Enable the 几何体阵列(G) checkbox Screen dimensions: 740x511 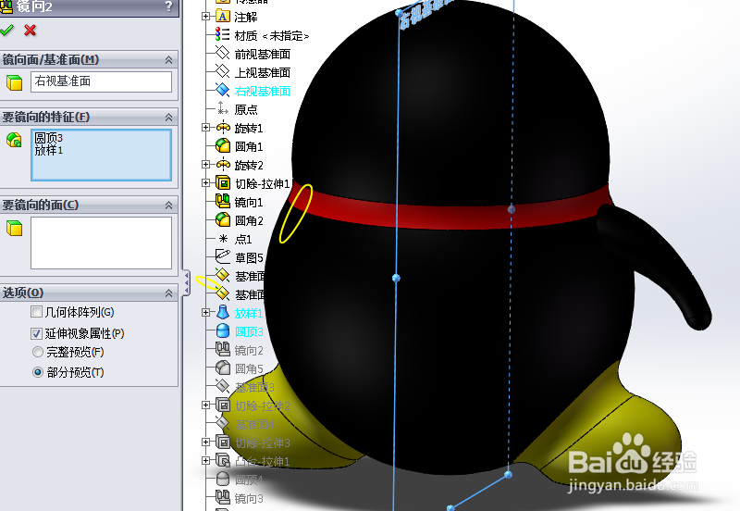pyautogui.click(x=36, y=312)
